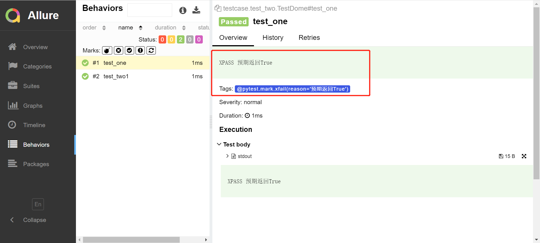The height and width of the screenshot is (243, 540).
Task: Click the Severity: normal text
Action: pyautogui.click(x=240, y=102)
